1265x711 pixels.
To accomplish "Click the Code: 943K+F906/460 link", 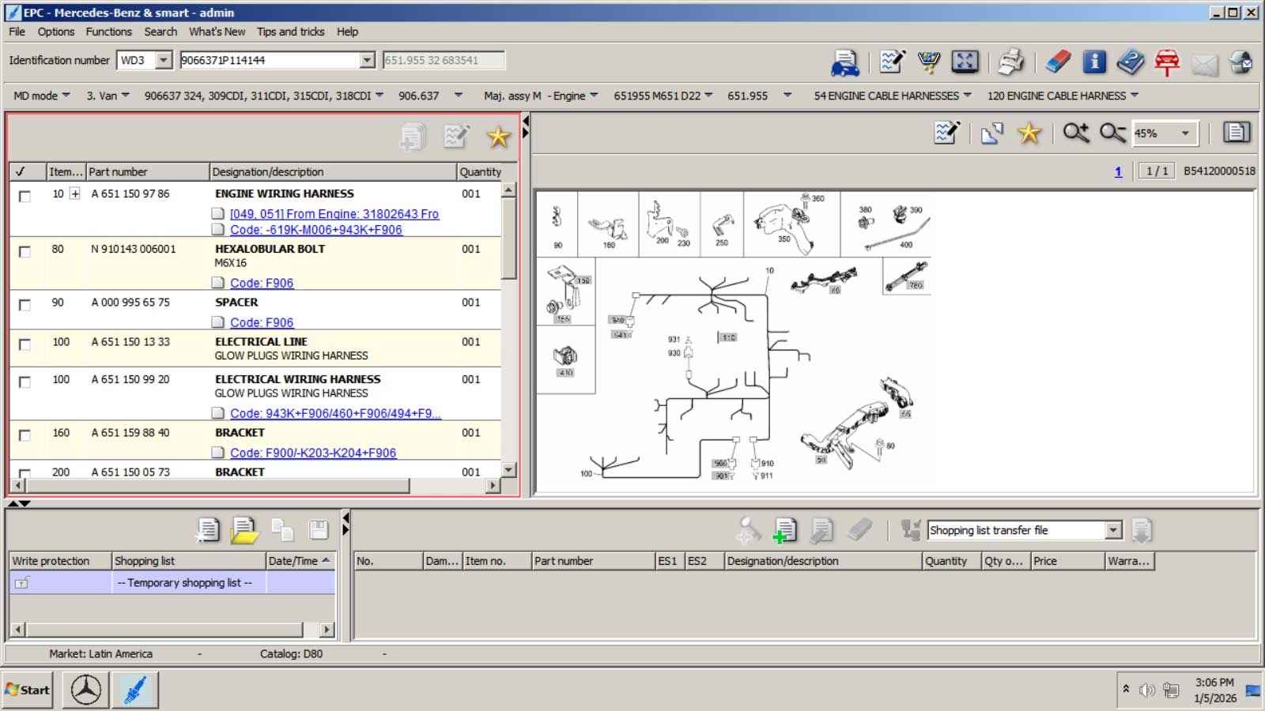I will [335, 413].
